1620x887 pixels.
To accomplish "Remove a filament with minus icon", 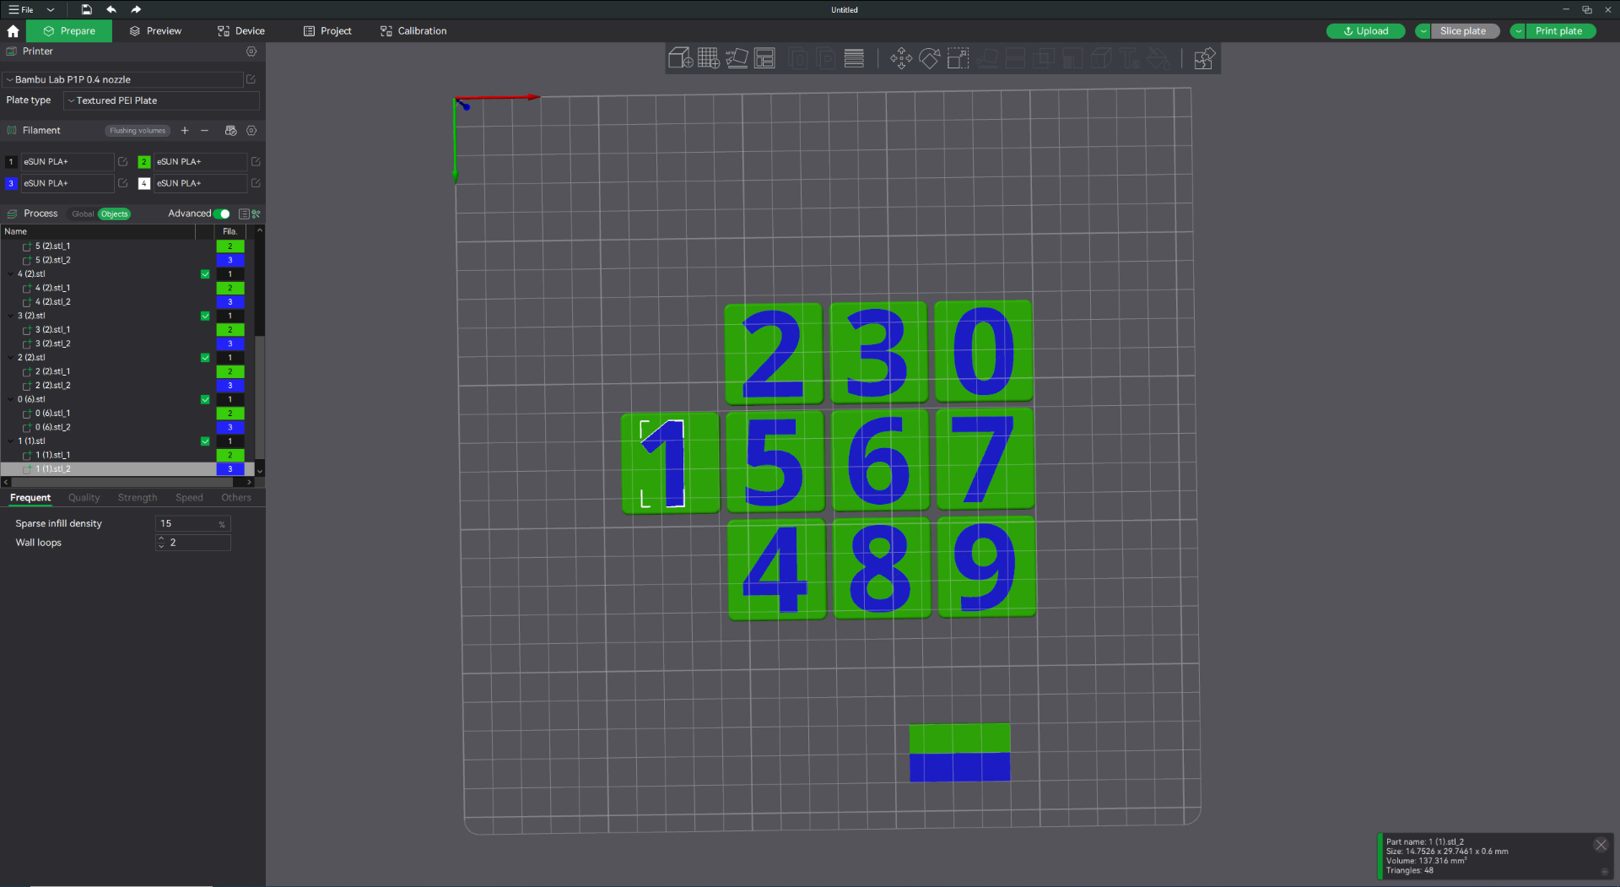I will (204, 131).
